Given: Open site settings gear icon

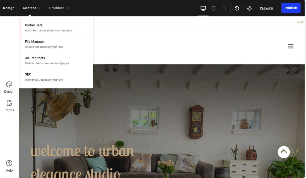Looking at the screenshot, I should pyautogui.click(x=249, y=8).
